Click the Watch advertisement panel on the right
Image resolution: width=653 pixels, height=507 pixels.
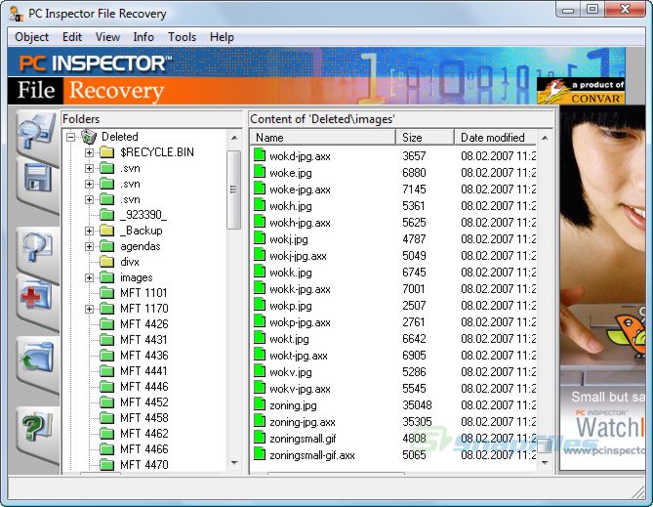click(x=602, y=287)
